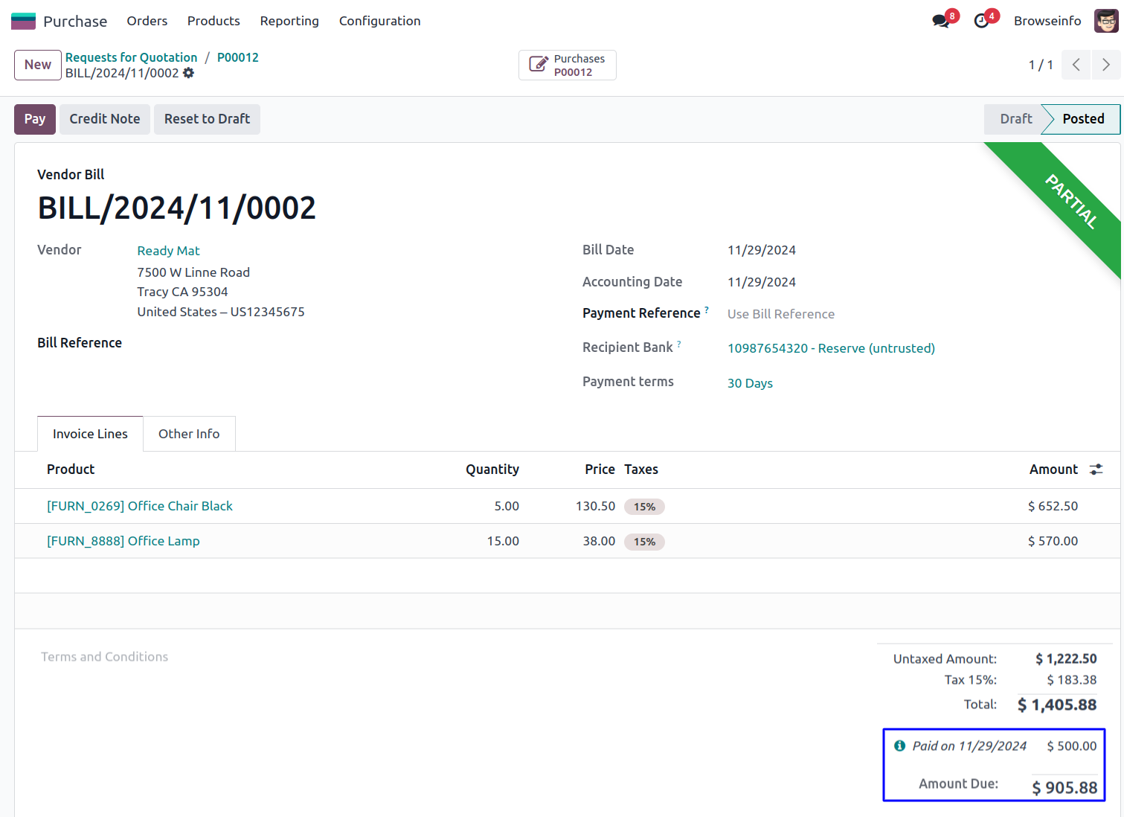This screenshot has height=817, width=1124.
Task: Open the Orders menu
Action: pyautogui.click(x=147, y=21)
